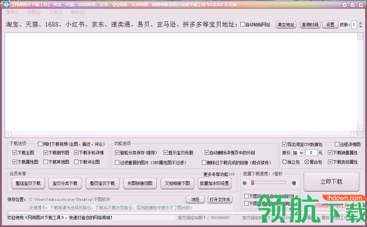Open the 帮助 menu
The image size is (367, 227).
(77, 12)
